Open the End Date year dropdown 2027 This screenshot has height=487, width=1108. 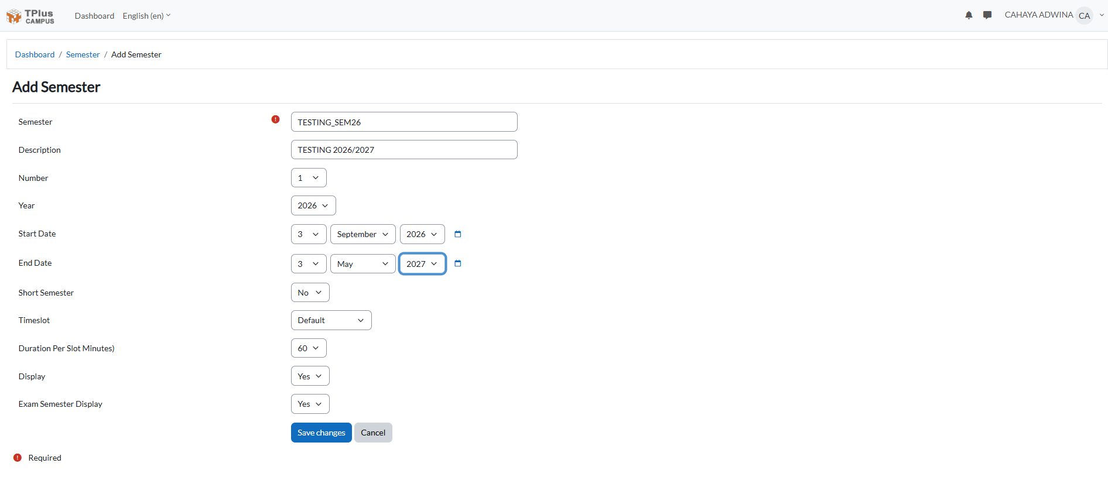[422, 264]
